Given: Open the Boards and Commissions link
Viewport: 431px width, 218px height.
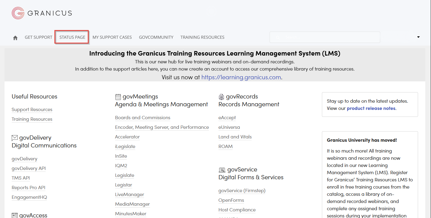Looking at the screenshot, I should [142, 117].
